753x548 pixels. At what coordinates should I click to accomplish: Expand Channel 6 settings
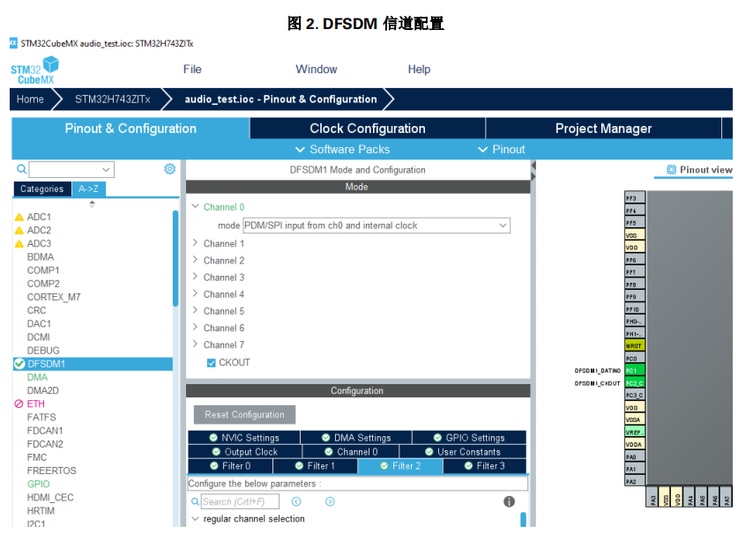pyautogui.click(x=195, y=327)
